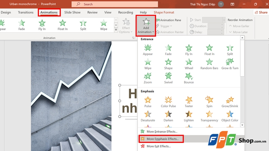Open Ribbon Display Options button
The image size is (269, 151).
pyautogui.click(x=232, y=4)
